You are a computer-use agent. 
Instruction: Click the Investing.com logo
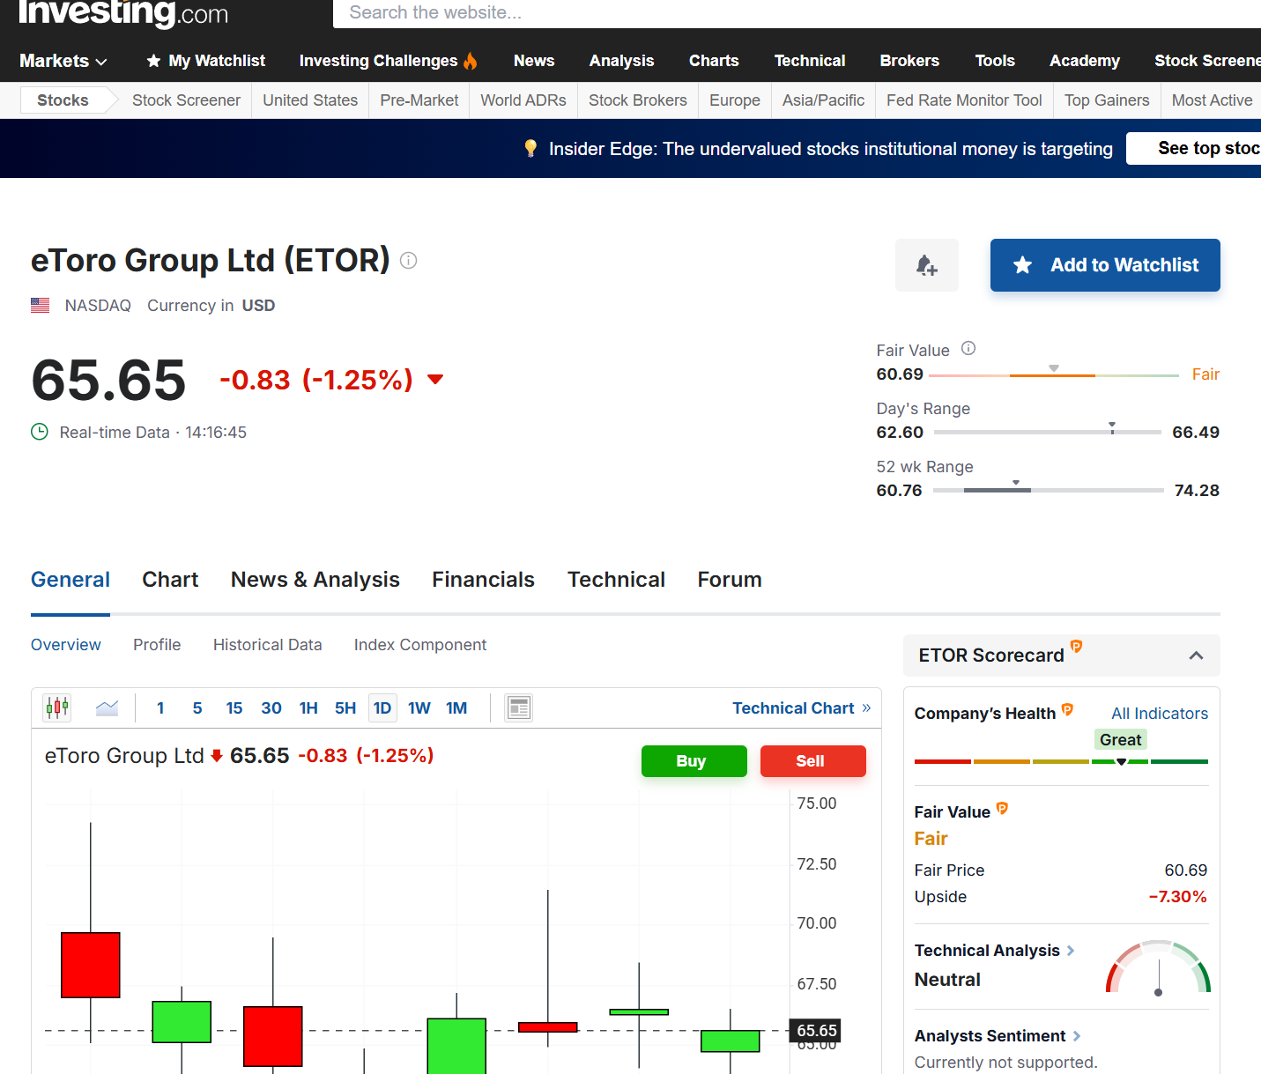pyautogui.click(x=123, y=12)
